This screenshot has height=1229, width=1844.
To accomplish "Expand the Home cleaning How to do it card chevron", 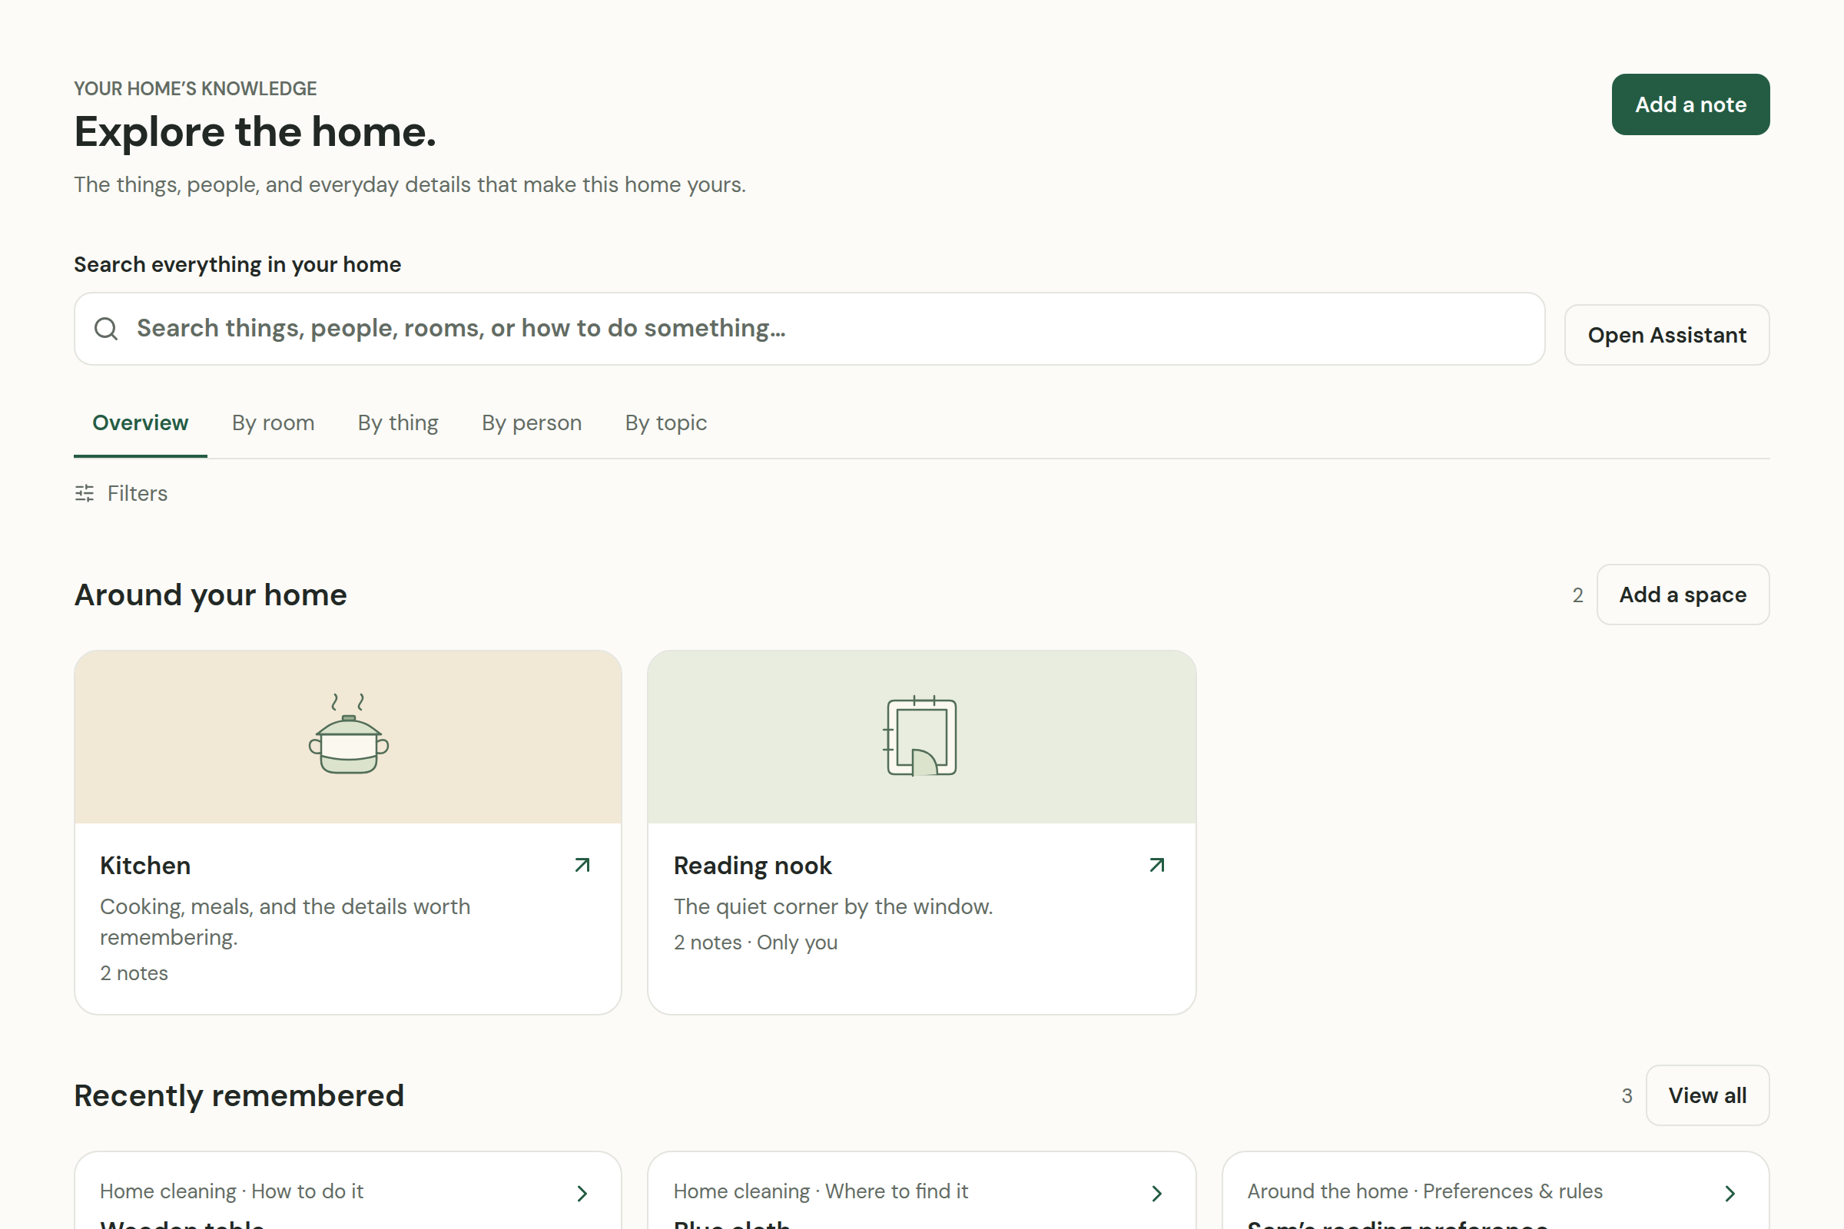I will (x=582, y=1193).
